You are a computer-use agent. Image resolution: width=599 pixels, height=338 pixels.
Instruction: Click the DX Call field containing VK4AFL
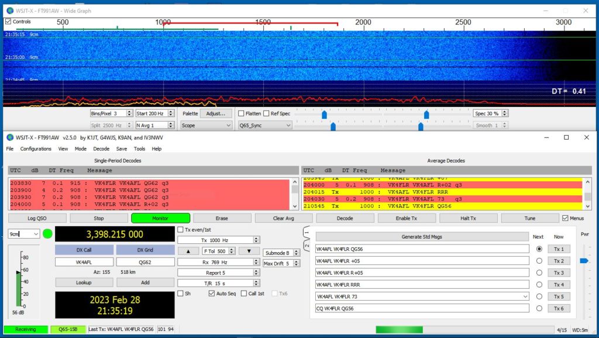(x=84, y=262)
